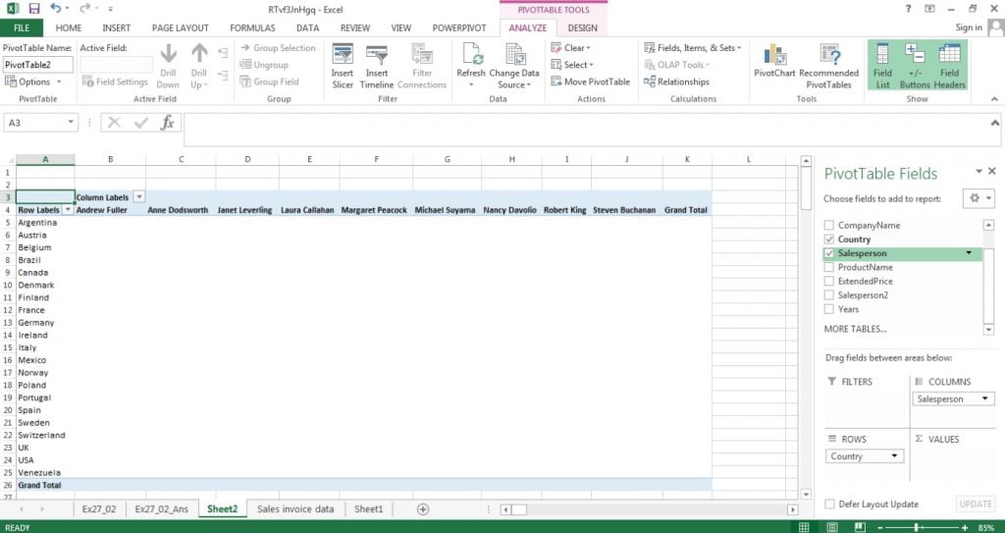Expand the Select dropdown
1005x533 pixels.
point(572,65)
